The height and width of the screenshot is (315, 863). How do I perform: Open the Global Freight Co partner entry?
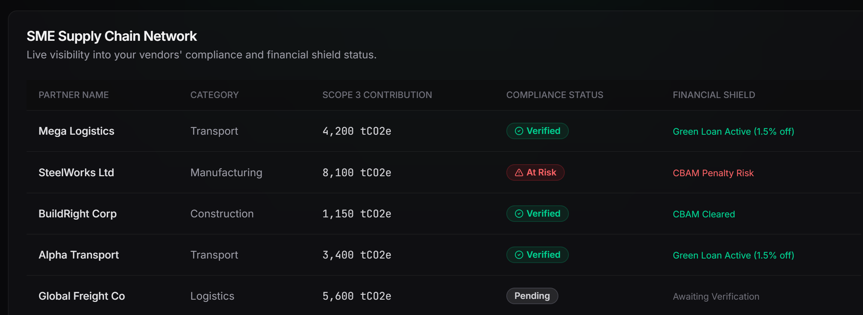tap(82, 296)
